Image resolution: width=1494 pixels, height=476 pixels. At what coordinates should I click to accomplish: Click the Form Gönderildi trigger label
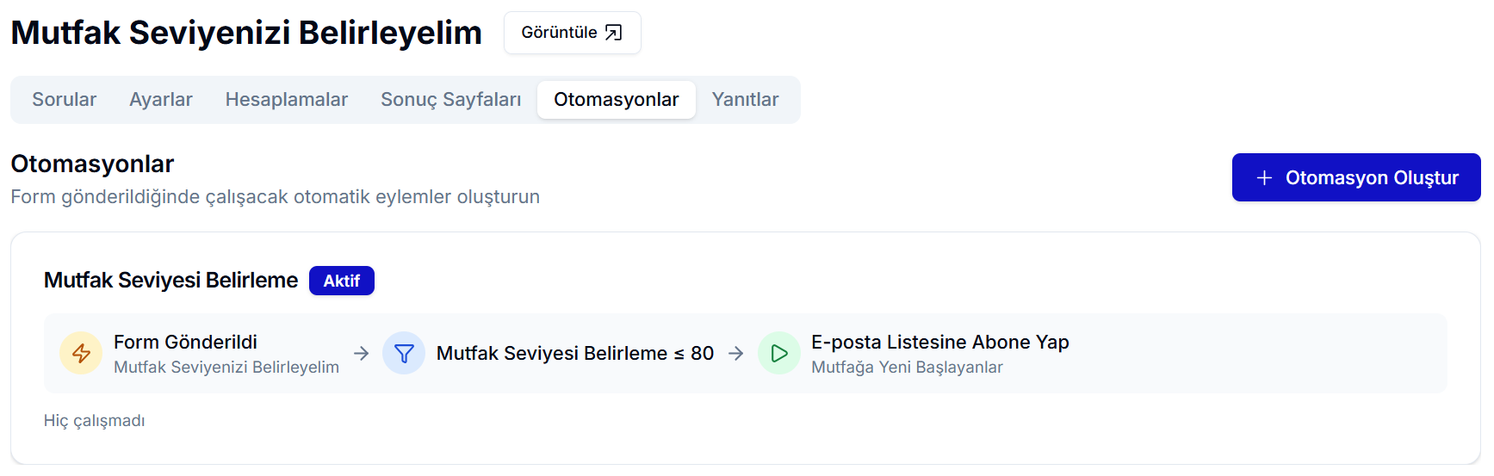185,343
